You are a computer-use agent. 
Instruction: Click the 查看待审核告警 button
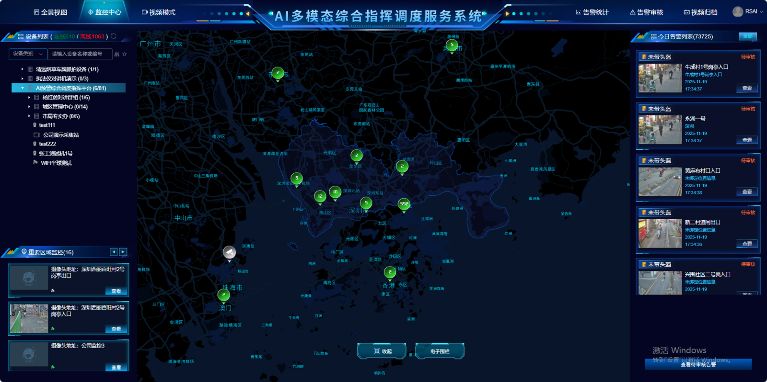(x=698, y=365)
